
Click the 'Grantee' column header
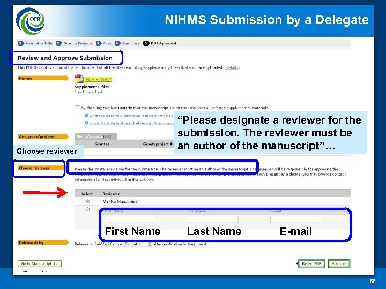(x=102, y=144)
